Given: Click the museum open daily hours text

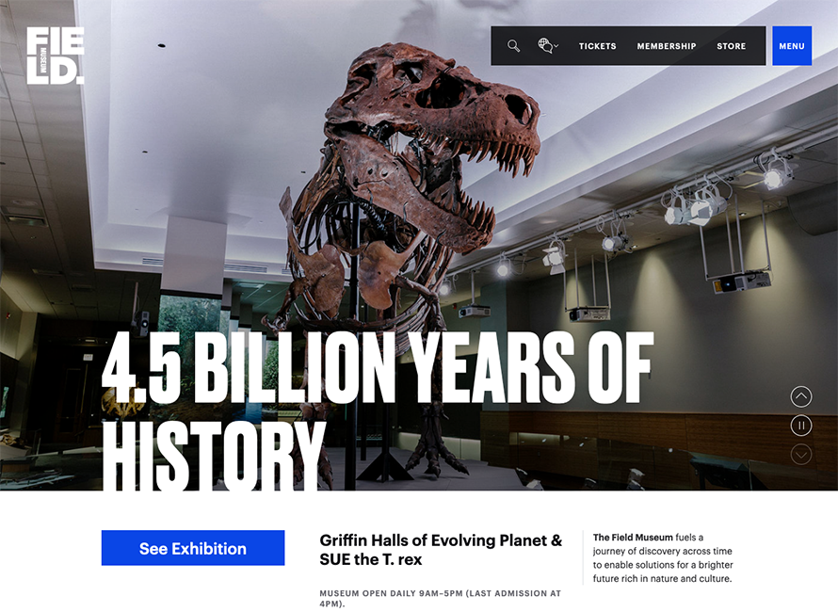Looking at the screenshot, I should tap(440, 598).
